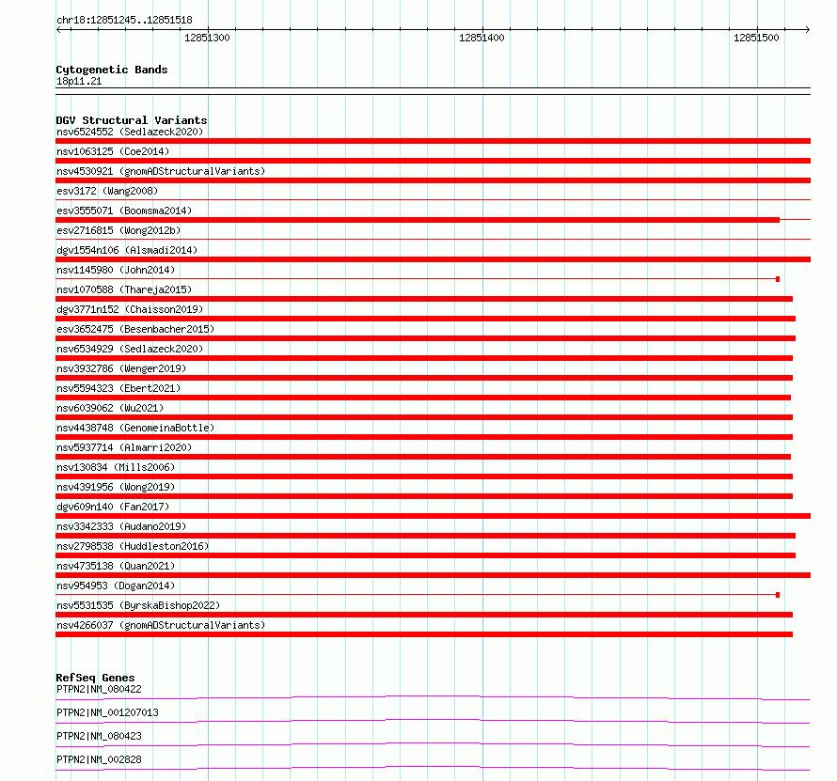Select variant nsv5531535 (ByrskaBishop2022)
This screenshot has height=781, width=837.
pos(138,605)
